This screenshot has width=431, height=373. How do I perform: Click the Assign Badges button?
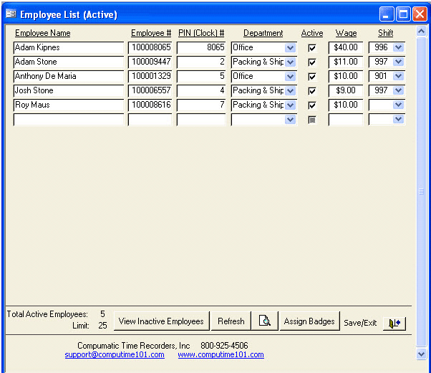point(309,321)
